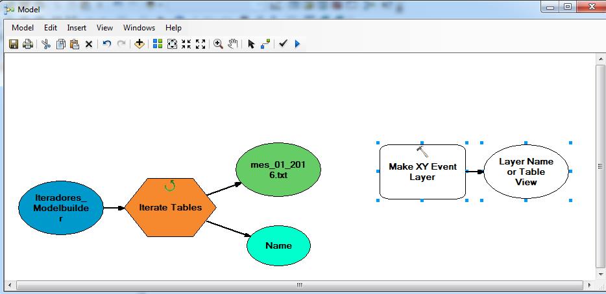Image resolution: width=606 pixels, height=294 pixels.
Task: Click the Print icon in toolbar
Action: (x=28, y=44)
